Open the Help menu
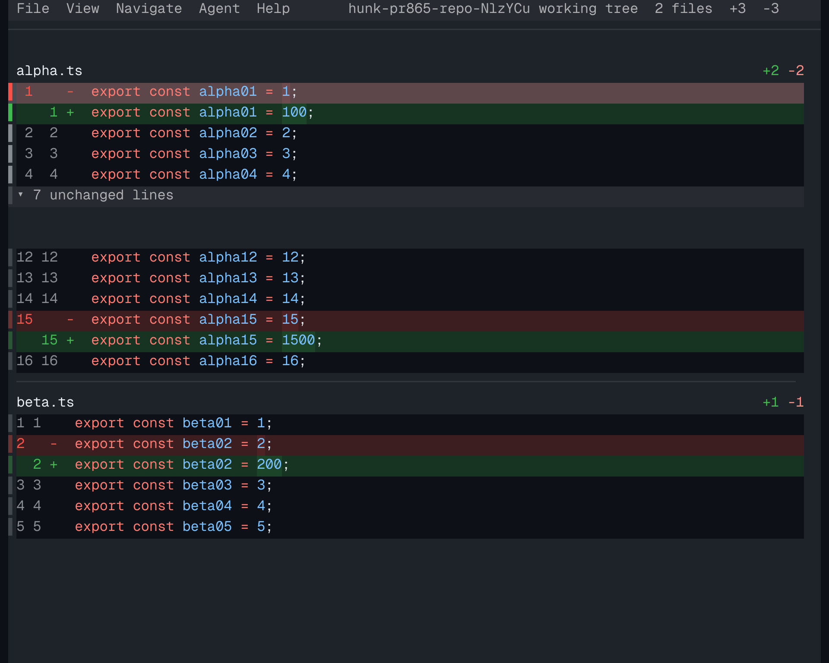 (273, 9)
